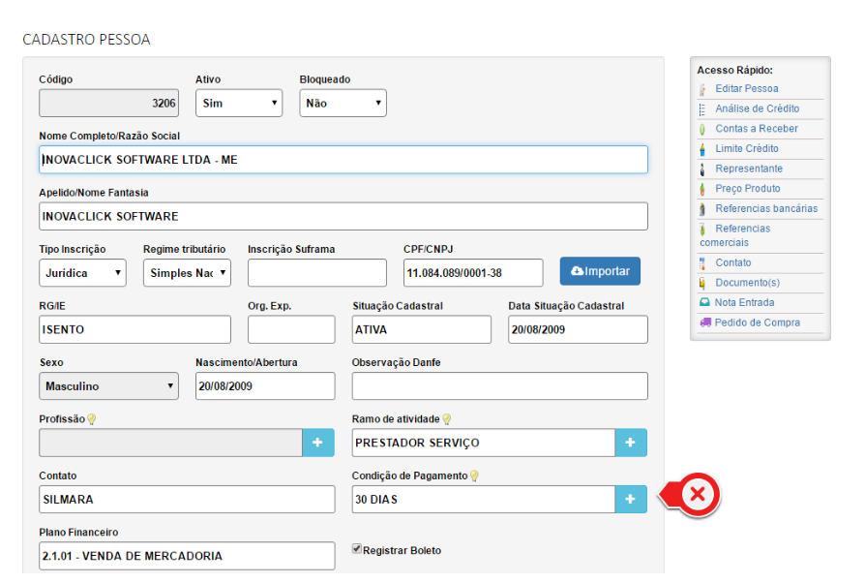Expand the Tipo Inscrição dropdown
865x583 pixels.
pyautogui.click(x=82, y=273)
